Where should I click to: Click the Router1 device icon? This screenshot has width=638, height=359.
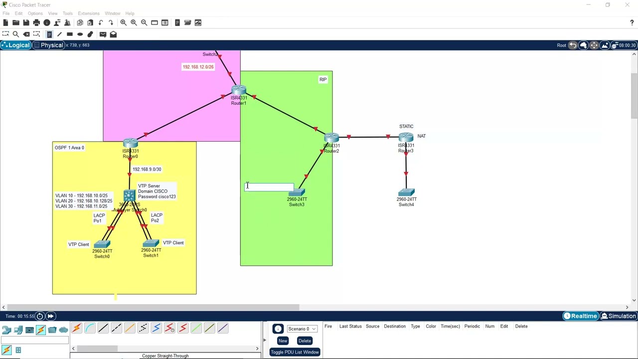[x=239, y=90]
